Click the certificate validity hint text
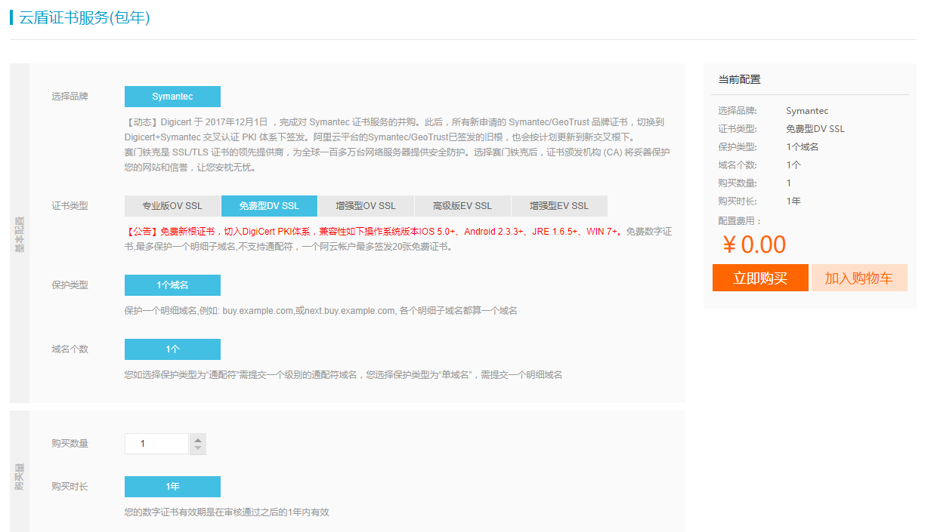 click(x=227, y=512)
